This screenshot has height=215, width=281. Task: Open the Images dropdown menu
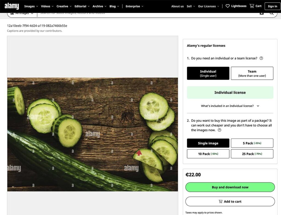[31, 6]
